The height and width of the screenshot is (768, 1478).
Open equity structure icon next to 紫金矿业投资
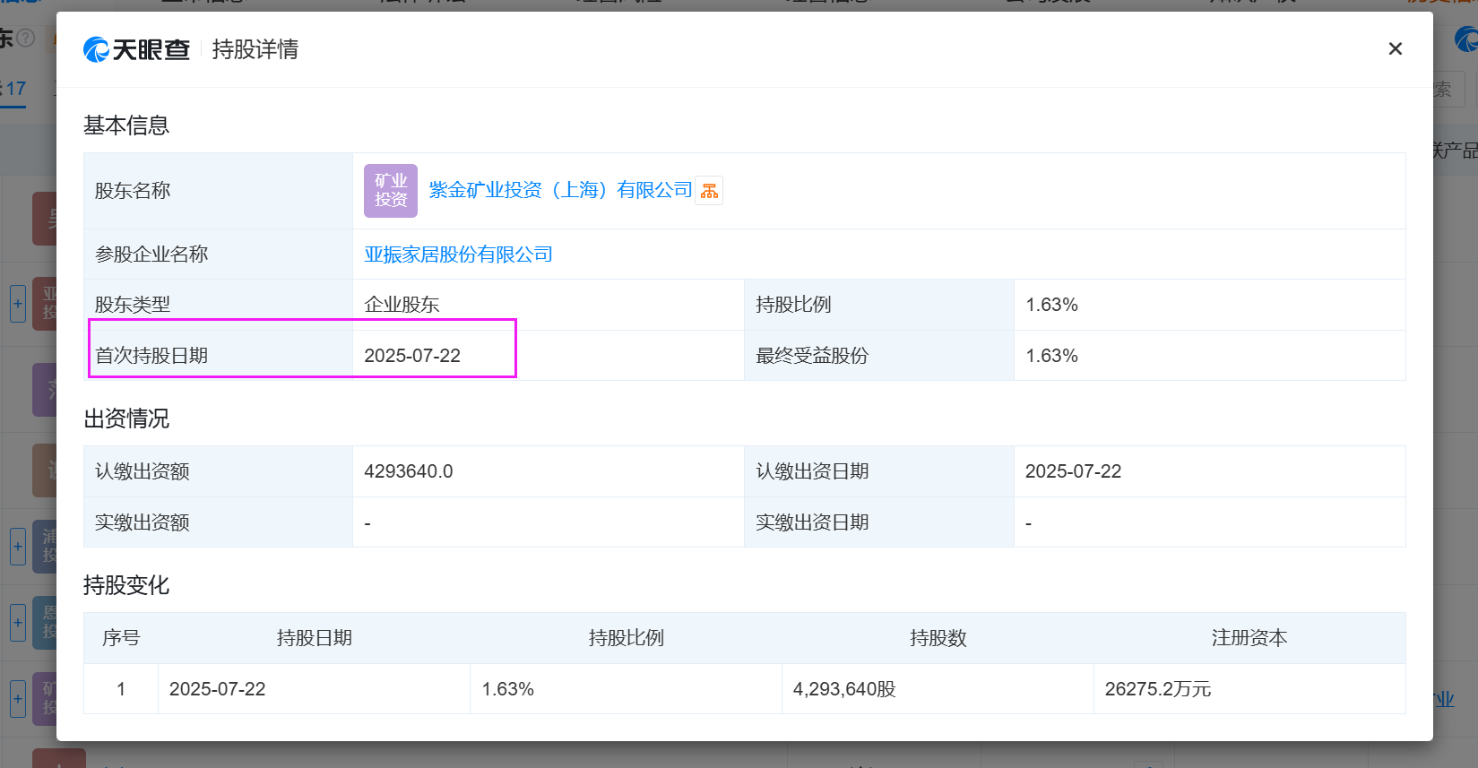[709, 190]
